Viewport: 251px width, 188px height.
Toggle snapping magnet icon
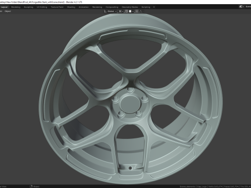pos(127,11)
